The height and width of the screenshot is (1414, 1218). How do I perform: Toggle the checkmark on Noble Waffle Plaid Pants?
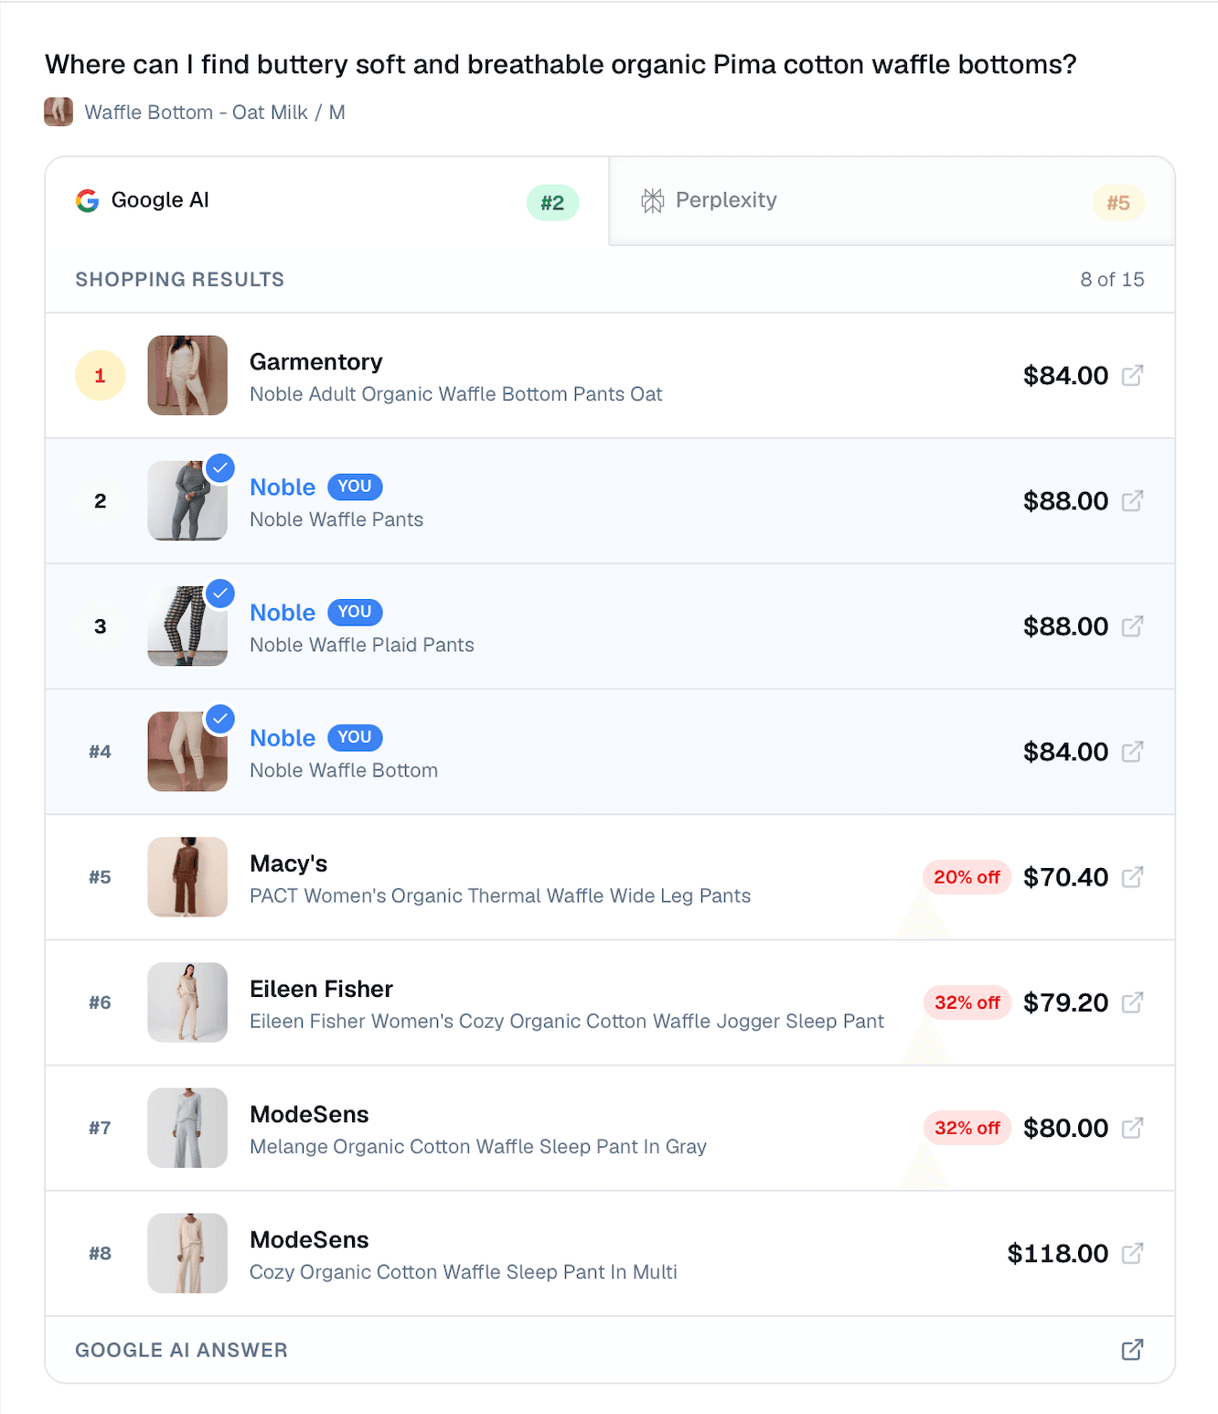(x=220, y=594)
